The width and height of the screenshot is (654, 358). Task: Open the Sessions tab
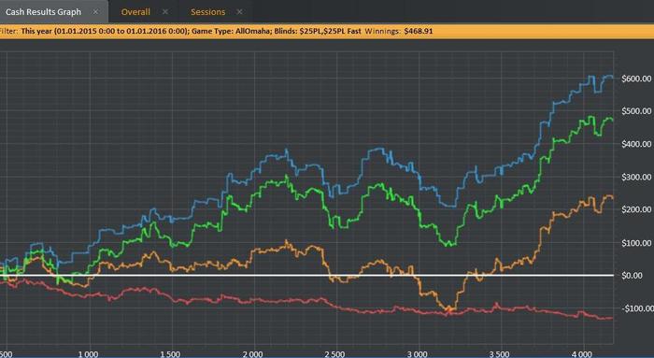(207, 12)
